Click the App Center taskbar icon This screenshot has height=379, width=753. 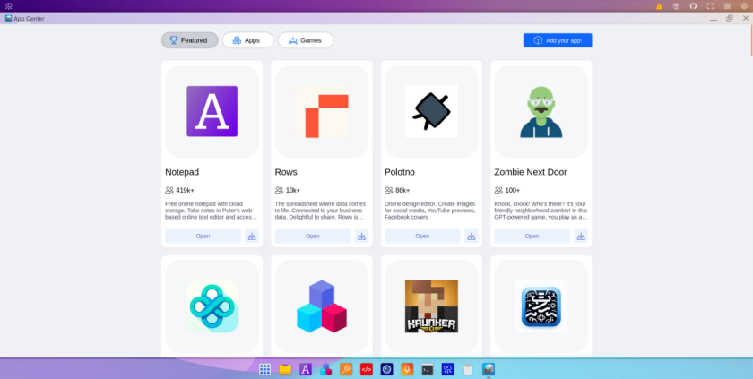pos(489,369)
